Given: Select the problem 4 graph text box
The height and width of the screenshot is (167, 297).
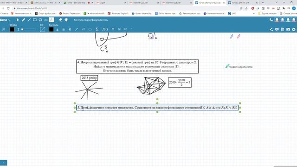Looking at the screenshot, I should tap(137, 66).
